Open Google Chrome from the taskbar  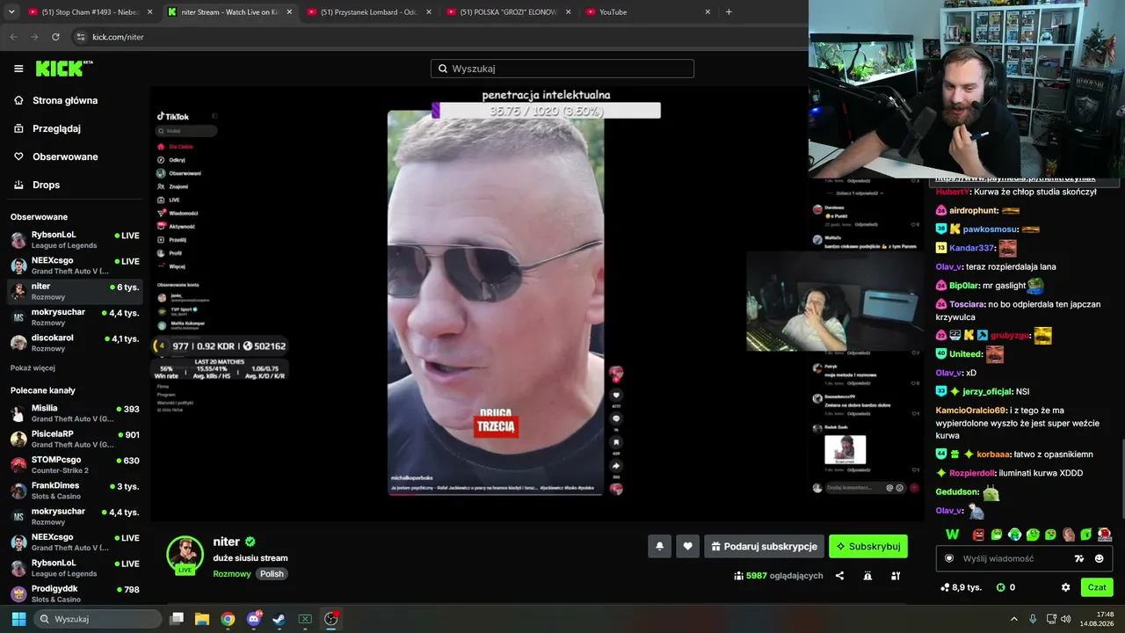(x=228, y=619)
